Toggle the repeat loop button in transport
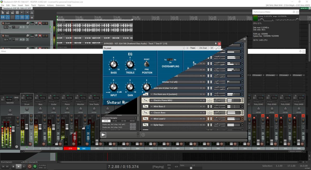This screenshot has height=170, width=311. [35, 167]
